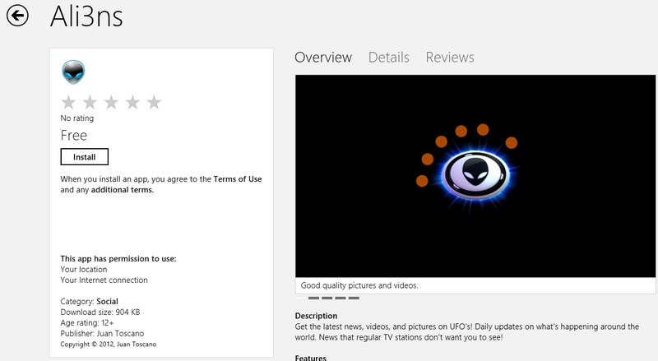Click the first rating star
Screen dimensions: 658x361
click(x=68, y=102)
